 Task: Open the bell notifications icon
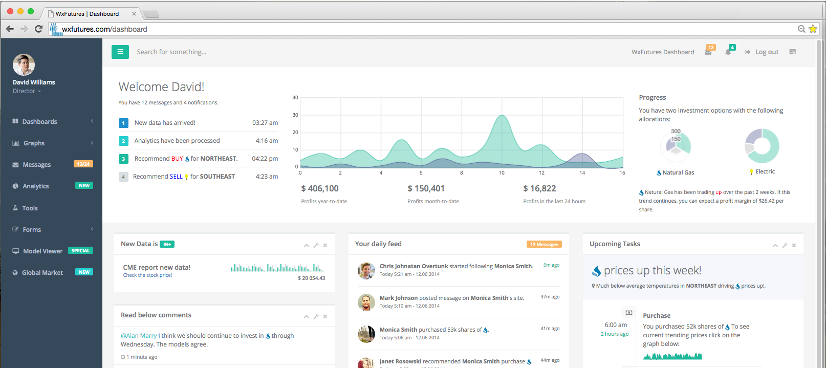(728, 52)
